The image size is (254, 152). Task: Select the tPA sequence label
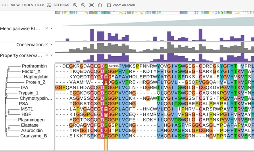pyautogui.click(x=25, y=87)
